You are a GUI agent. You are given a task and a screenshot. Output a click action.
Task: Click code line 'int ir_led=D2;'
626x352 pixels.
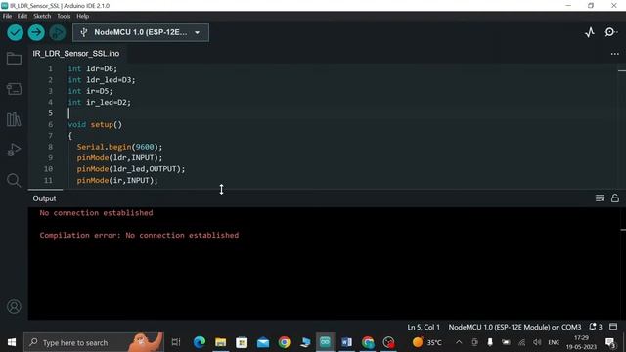click(100, 102)
